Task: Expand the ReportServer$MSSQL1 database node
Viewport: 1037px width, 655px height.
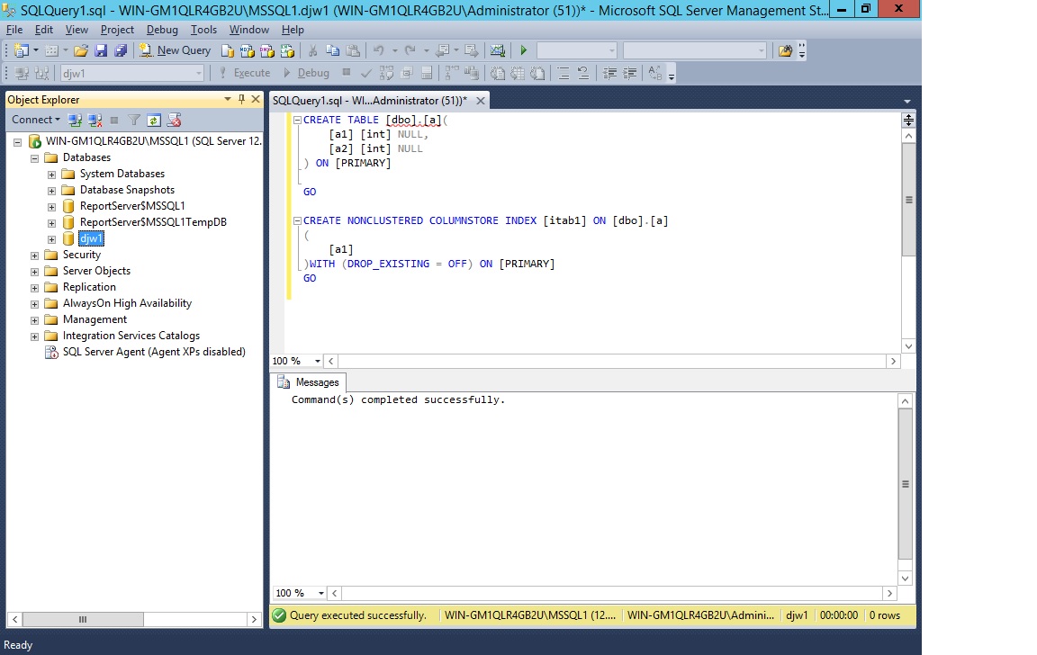Action: coord(51,206)
